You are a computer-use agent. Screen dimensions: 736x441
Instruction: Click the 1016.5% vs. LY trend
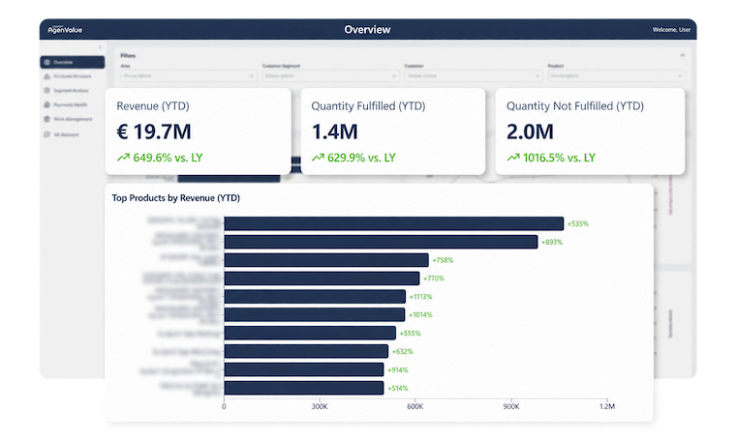click(559, 158)
